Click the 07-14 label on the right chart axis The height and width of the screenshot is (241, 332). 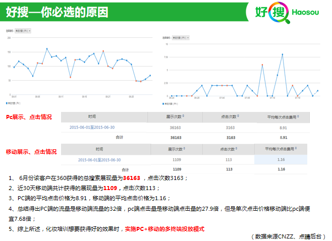272,98
